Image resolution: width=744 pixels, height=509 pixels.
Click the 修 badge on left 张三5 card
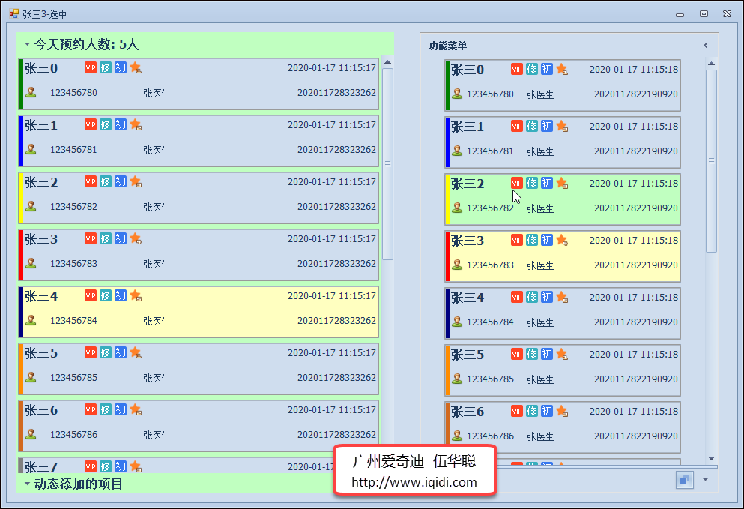(x=106, y=352)
